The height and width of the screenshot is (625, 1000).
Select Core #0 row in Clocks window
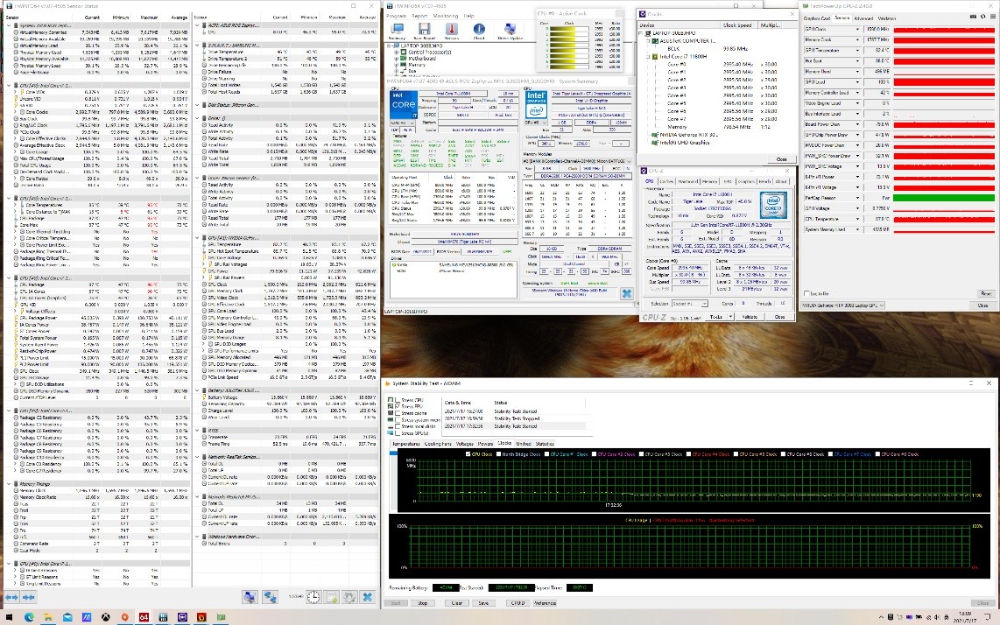pos(675,63)
